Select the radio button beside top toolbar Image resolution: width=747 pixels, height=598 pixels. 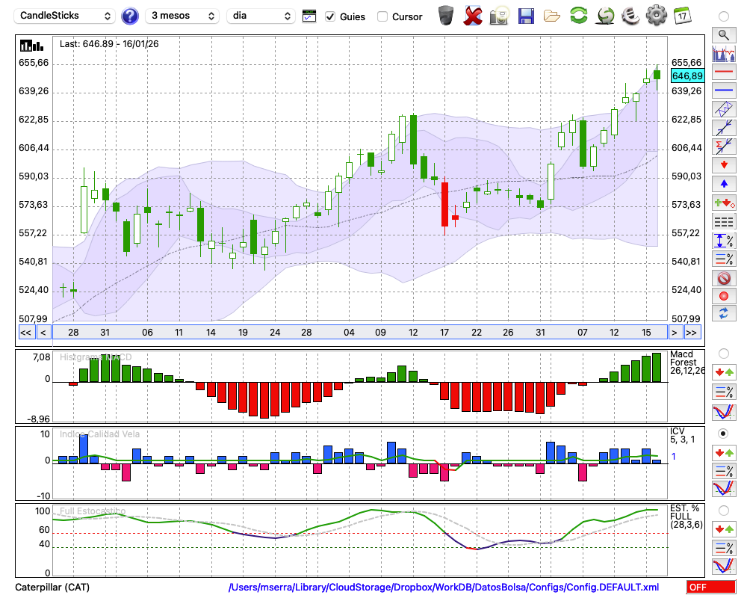(724, 16)
